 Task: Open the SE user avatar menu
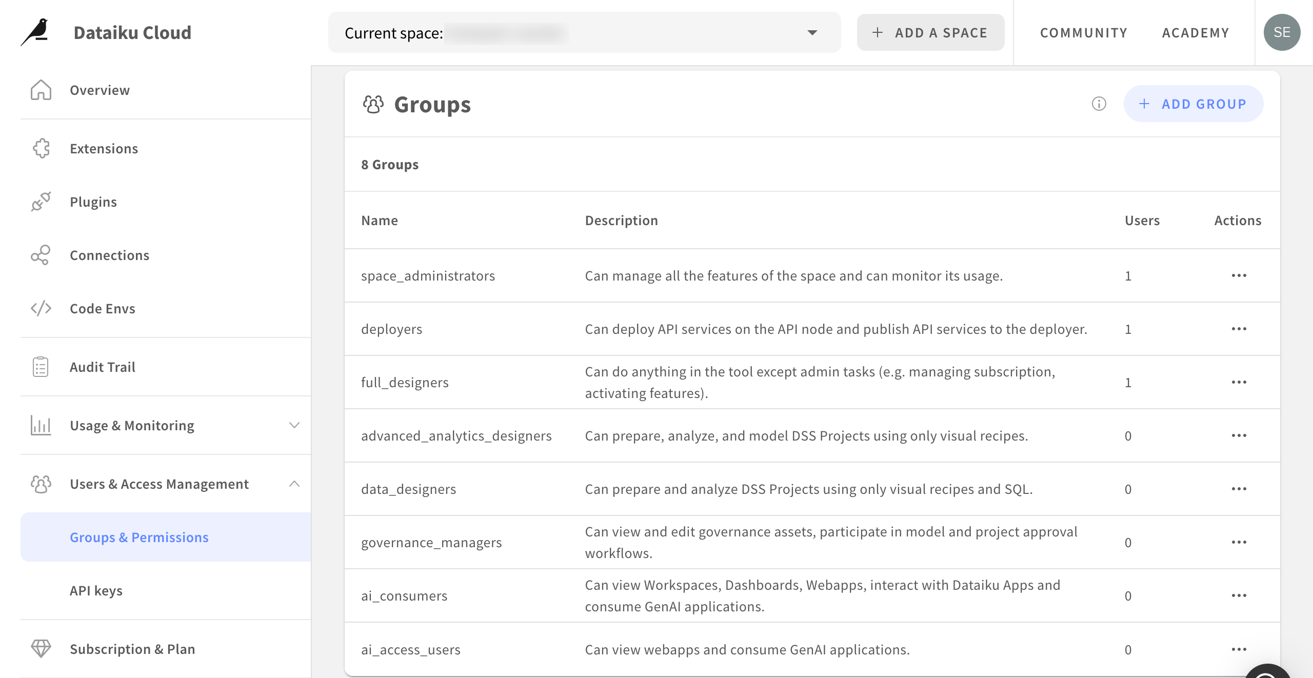(x=1282, y=32)
